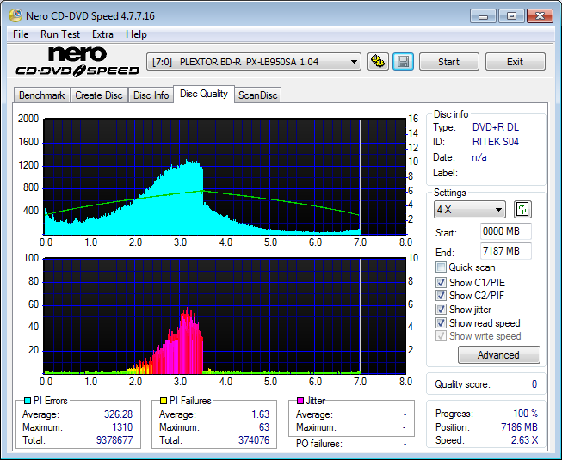Open the drive options icon beside the drive selector

[x=378, y=62]
